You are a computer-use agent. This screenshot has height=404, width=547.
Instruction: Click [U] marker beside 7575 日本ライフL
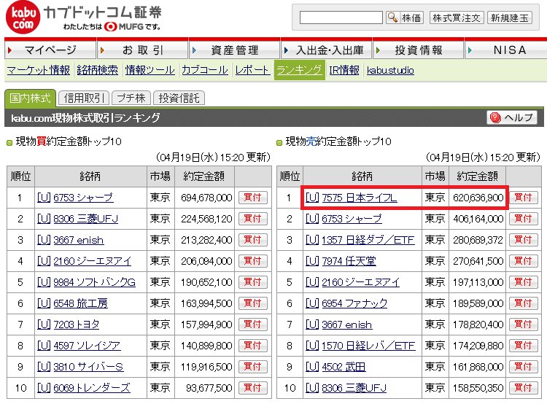(x=312, y=198)
